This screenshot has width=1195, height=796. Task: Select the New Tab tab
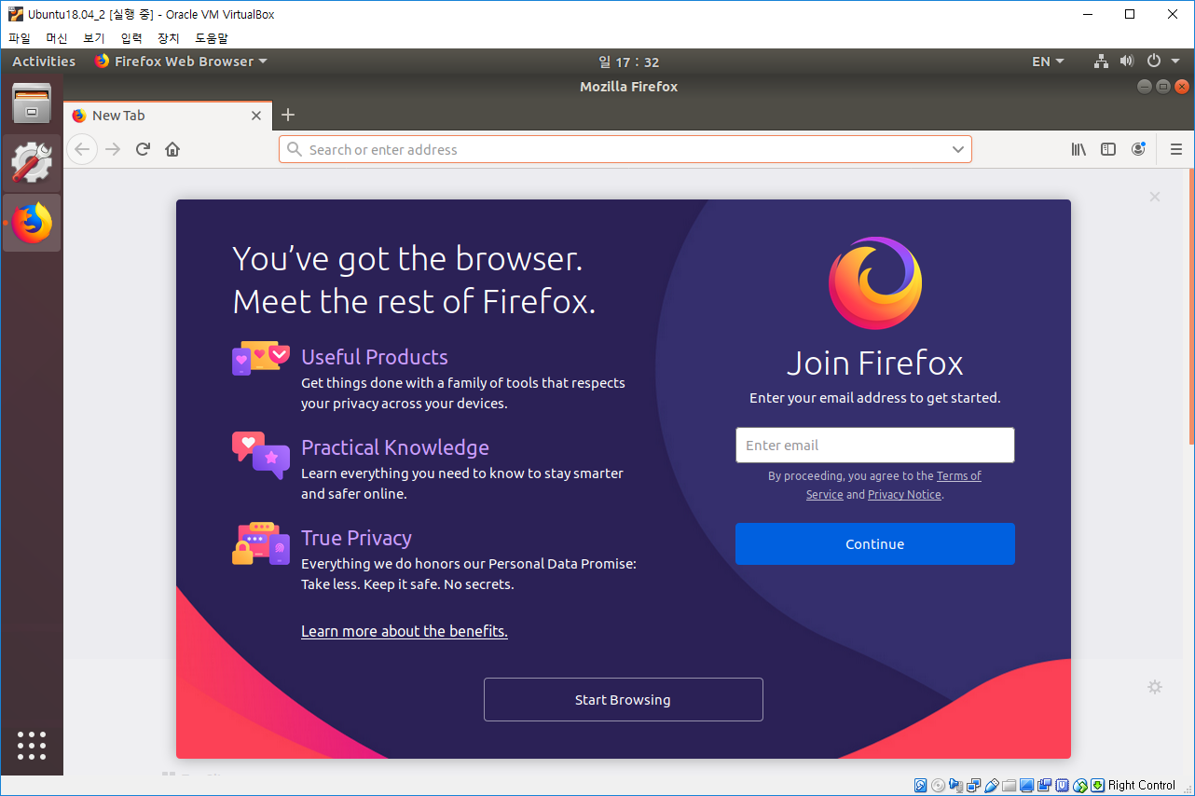coord(168,116)
